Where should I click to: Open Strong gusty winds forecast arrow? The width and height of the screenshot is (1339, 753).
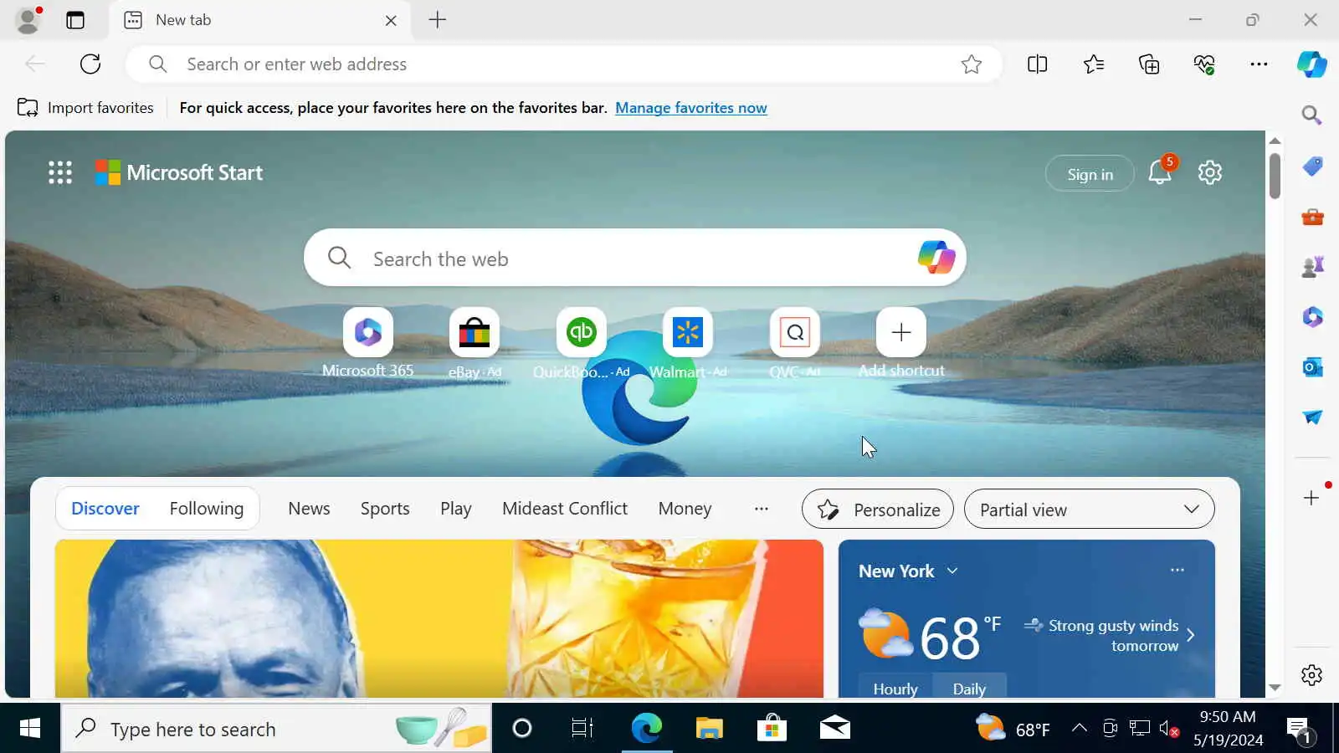(1190, 635)
